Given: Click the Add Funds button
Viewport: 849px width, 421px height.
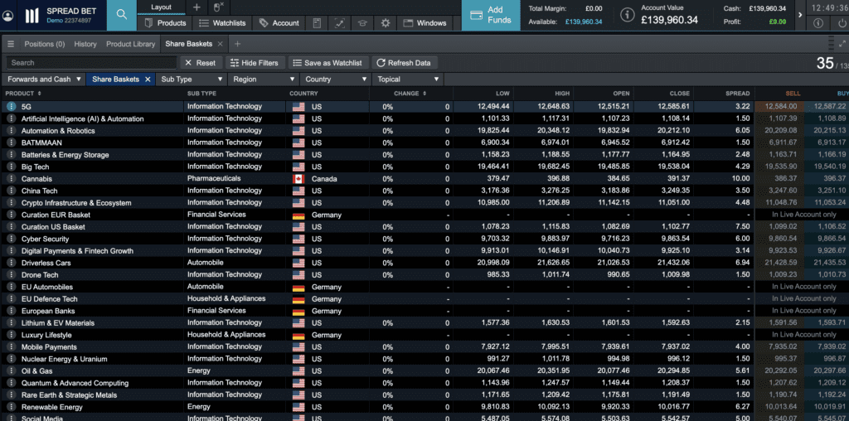Looking at the screenshot, I should 491,15.
